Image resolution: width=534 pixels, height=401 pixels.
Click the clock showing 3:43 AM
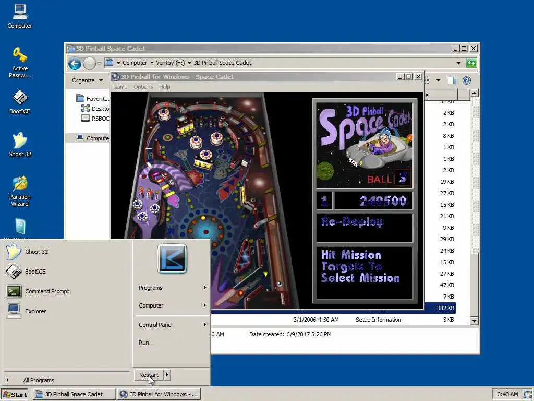[507, 394]
